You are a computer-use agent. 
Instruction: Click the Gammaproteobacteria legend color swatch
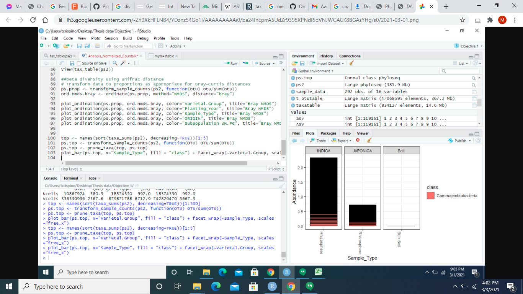tap(430, 196)
